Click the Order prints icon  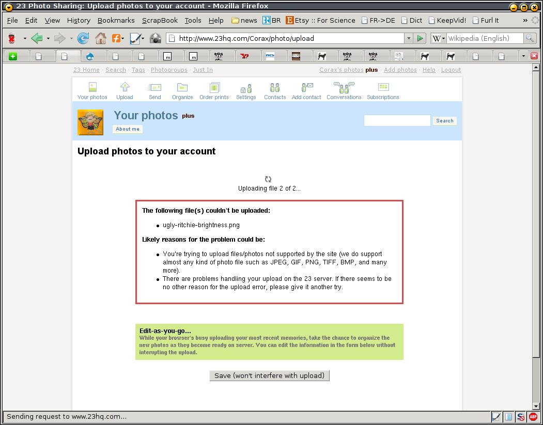pos(214,87)
